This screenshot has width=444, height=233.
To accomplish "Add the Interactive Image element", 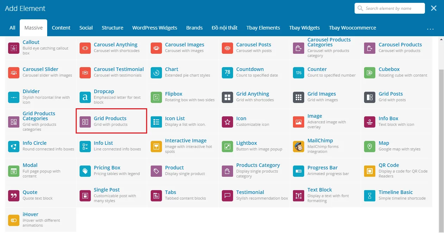I will tap(183, 146).
